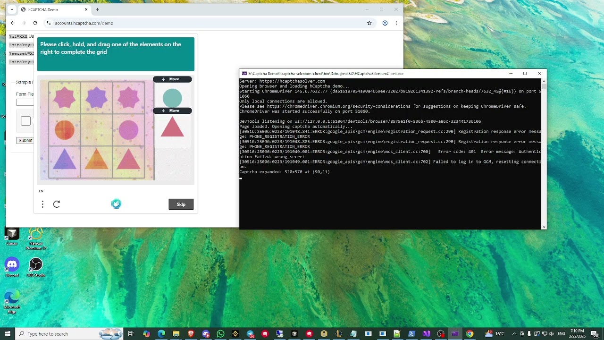Image resolution: width=604 pixels, height=340 pixels.
Task: Open Brave browser from the taskbar
Action: (191, 334)
